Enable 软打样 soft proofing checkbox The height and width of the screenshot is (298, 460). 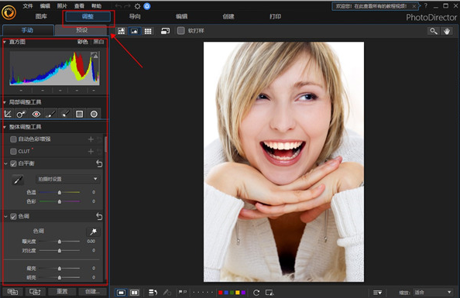tap(181, 30)
